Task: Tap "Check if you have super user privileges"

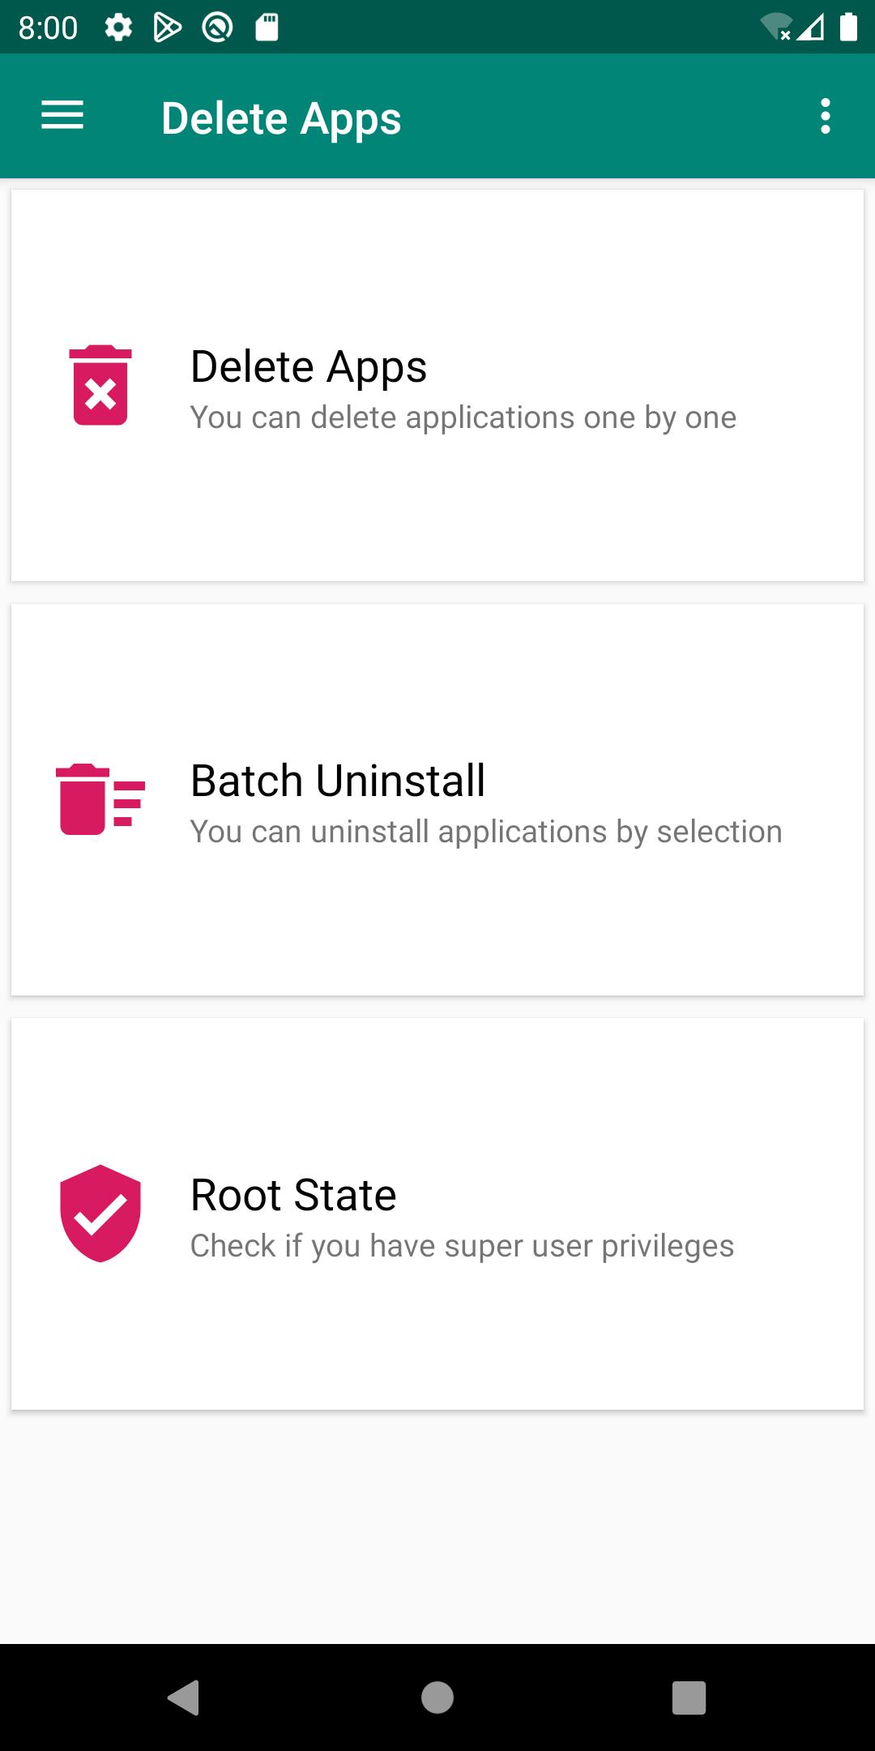Action: click(x=462, y=1247)
